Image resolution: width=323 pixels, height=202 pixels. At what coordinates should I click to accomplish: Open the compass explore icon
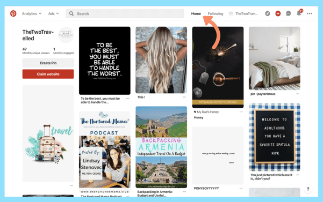click(268, 13)
